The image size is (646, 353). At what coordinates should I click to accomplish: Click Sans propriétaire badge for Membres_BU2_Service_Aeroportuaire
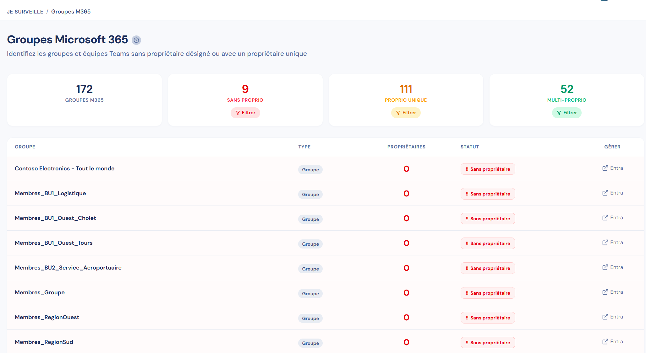point(488,268)
